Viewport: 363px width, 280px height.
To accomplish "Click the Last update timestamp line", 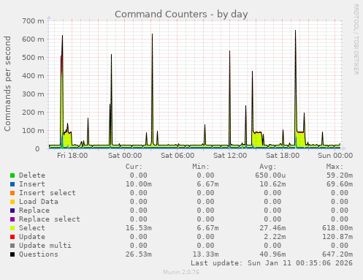I will click(272, 263).
